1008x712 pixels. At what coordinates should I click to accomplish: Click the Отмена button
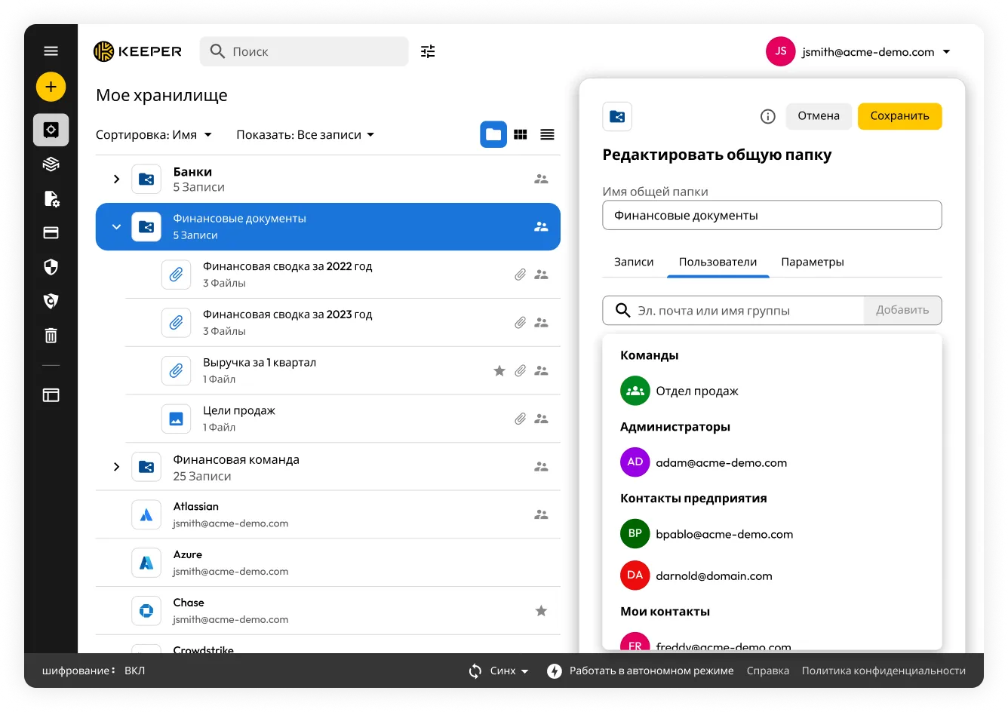pyautogui.click(x=819, y=116)
